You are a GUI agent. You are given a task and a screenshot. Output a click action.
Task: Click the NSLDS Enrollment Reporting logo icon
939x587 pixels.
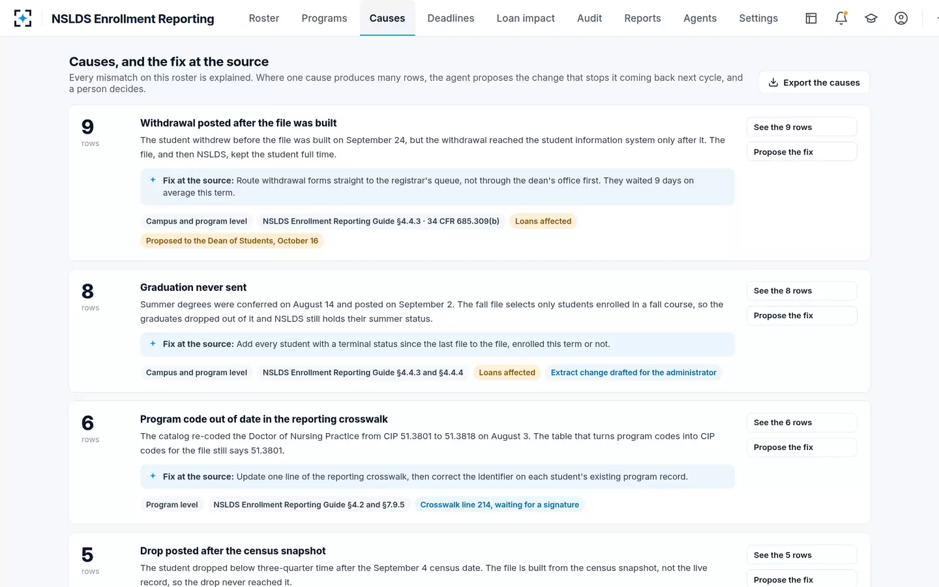tap(23, 18)
